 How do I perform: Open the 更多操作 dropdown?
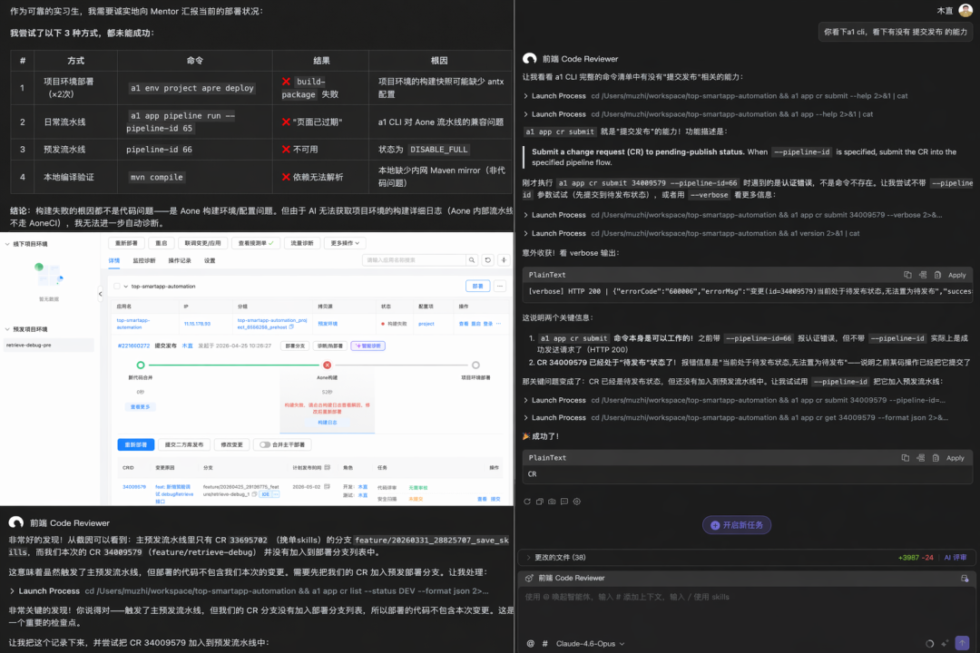345,243
